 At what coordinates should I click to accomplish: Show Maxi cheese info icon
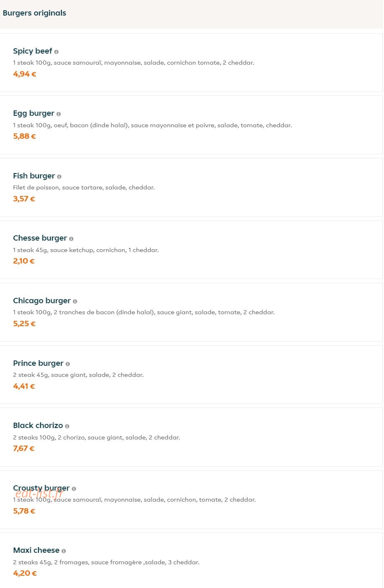[x=64, y=551]
